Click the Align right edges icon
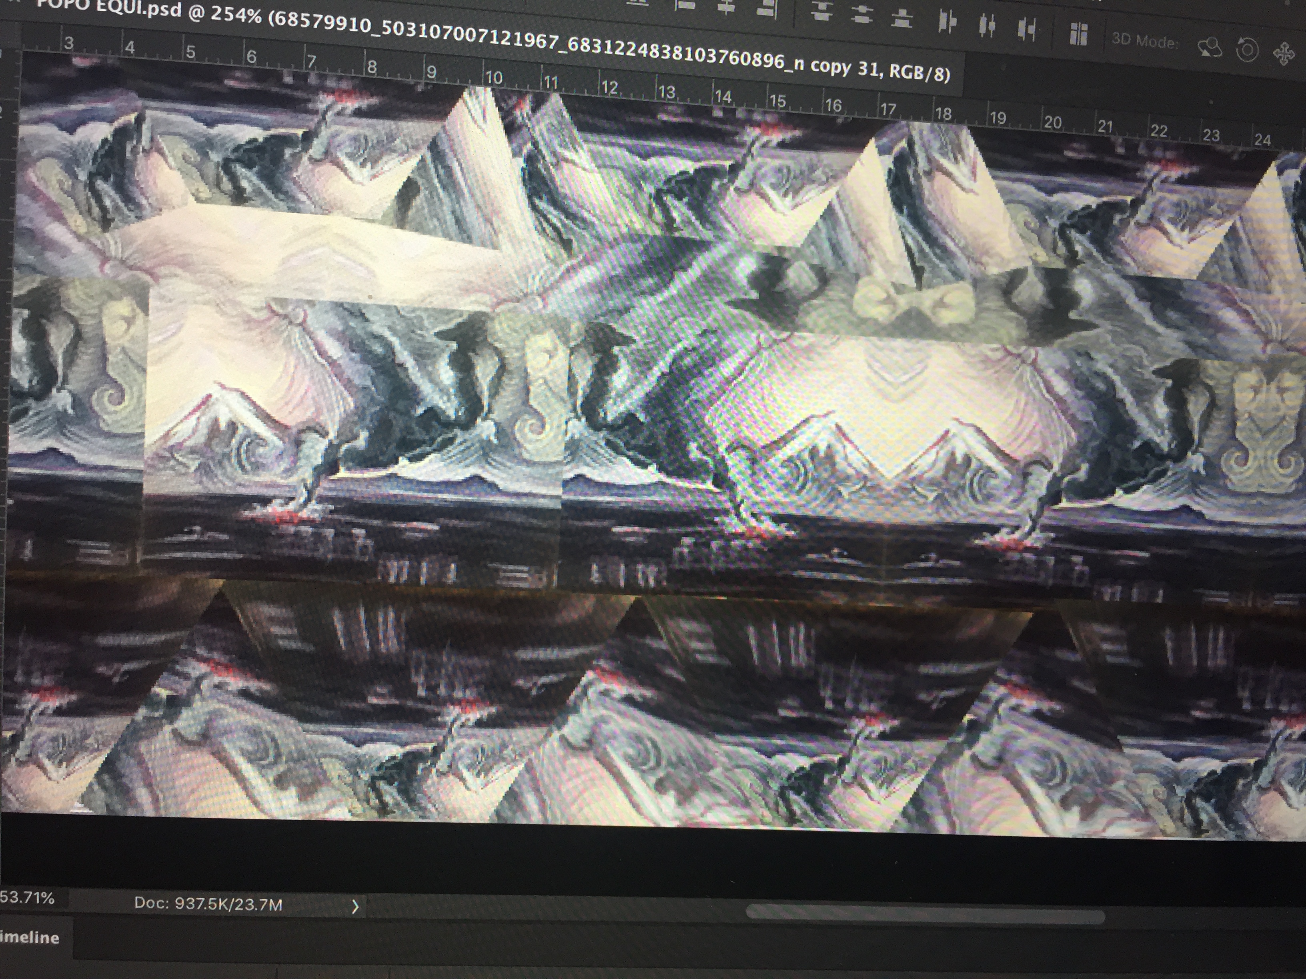The width and height of the screenshot is (1306, 979). coord(766,10)
